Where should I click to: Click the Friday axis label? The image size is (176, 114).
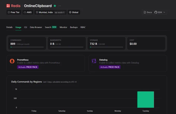34,111
